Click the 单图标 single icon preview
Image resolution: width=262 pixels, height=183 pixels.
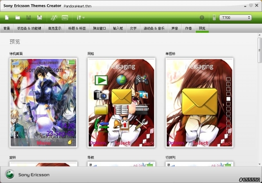coord(199,103)
